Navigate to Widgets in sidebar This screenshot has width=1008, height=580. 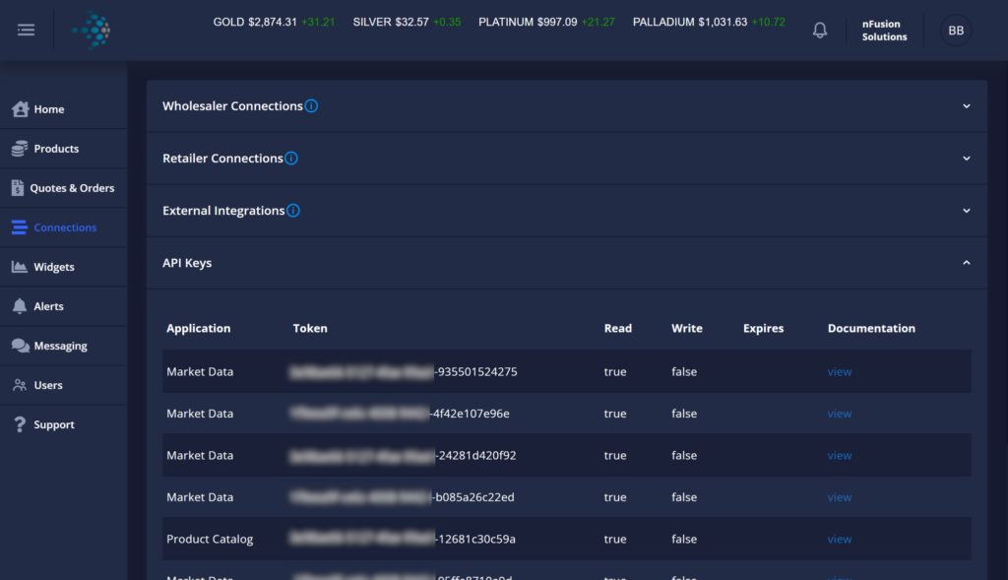point(54,267)
